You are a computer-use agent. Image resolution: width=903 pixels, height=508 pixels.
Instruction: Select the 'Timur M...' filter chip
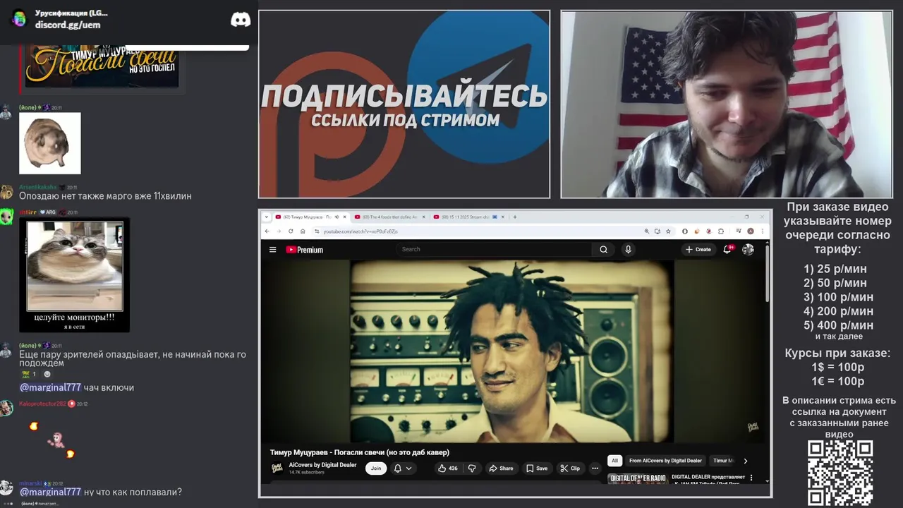(723, 461)
